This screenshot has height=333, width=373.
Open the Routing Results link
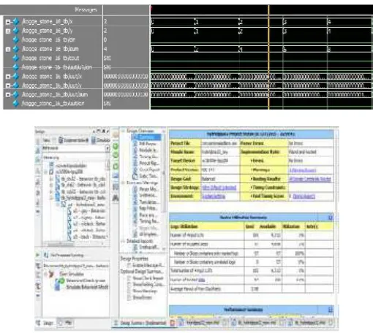309,179
